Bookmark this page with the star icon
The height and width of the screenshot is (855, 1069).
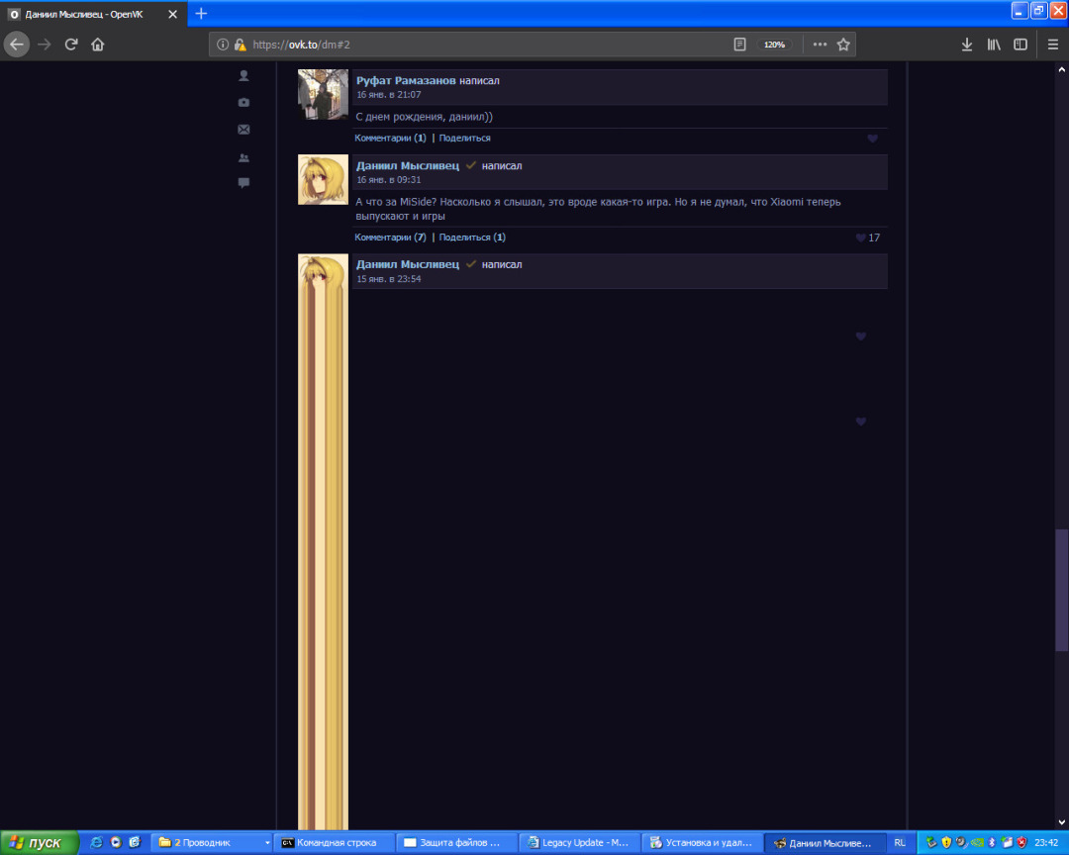[x=843, y=45]
